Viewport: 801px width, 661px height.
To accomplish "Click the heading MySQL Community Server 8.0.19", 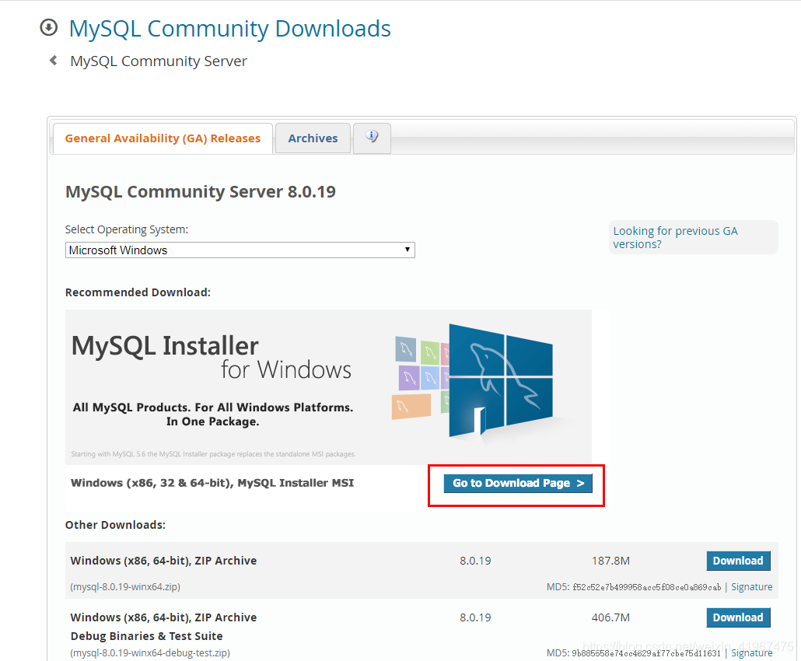I will [201, 192].
